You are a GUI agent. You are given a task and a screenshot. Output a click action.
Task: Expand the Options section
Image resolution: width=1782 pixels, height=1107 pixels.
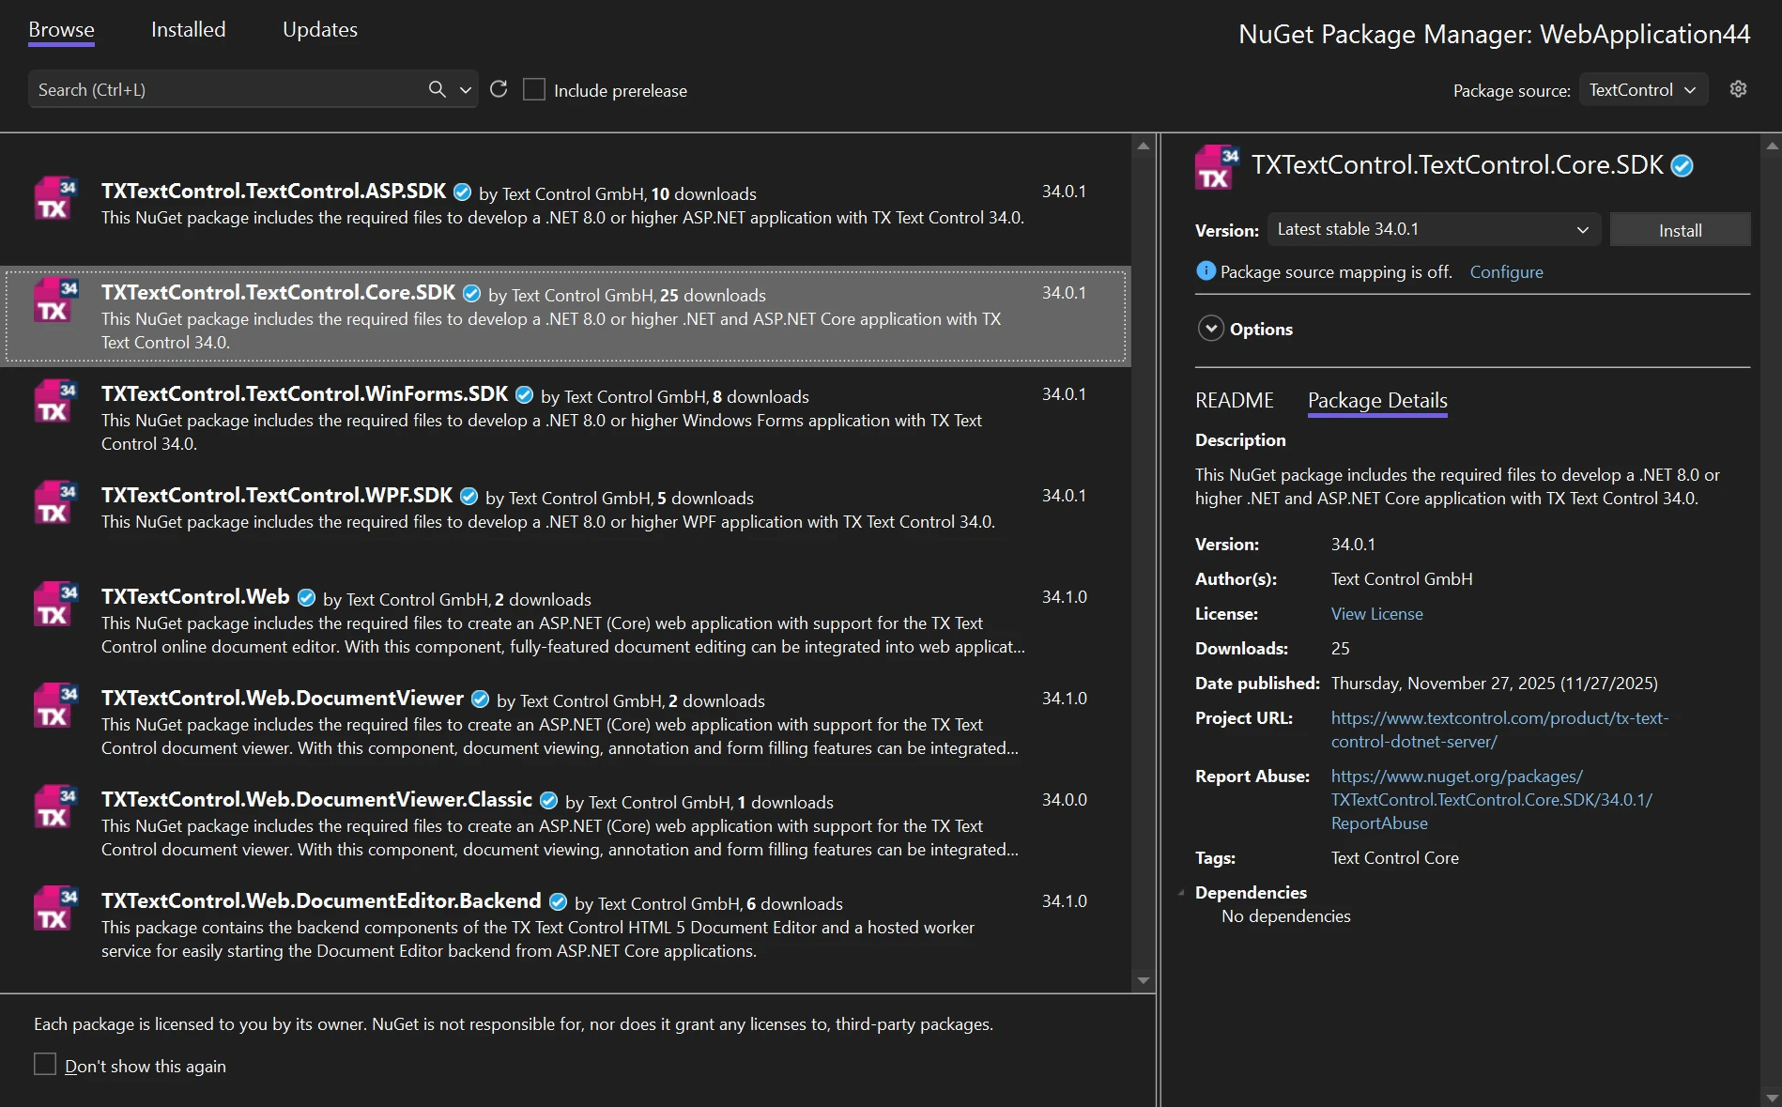click(1210, 329)
